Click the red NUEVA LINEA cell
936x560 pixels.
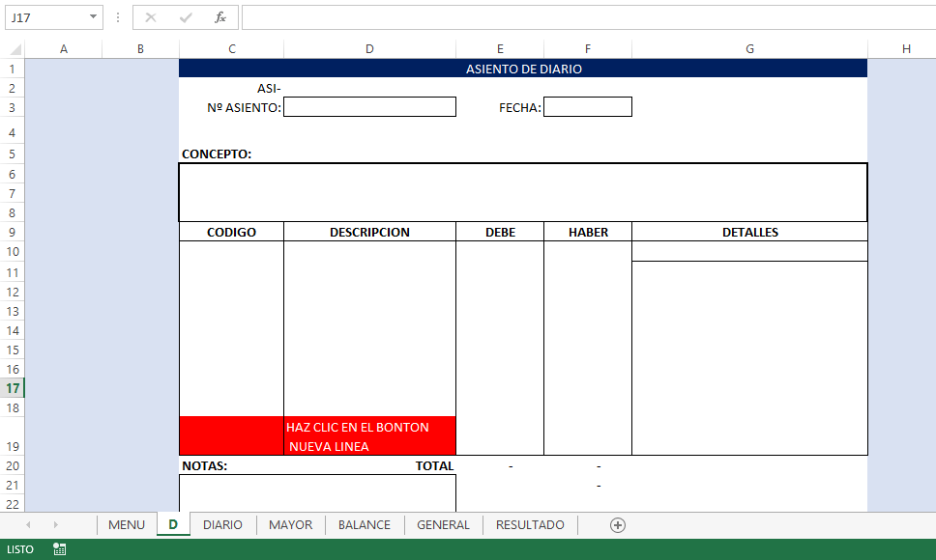(317, 436)
